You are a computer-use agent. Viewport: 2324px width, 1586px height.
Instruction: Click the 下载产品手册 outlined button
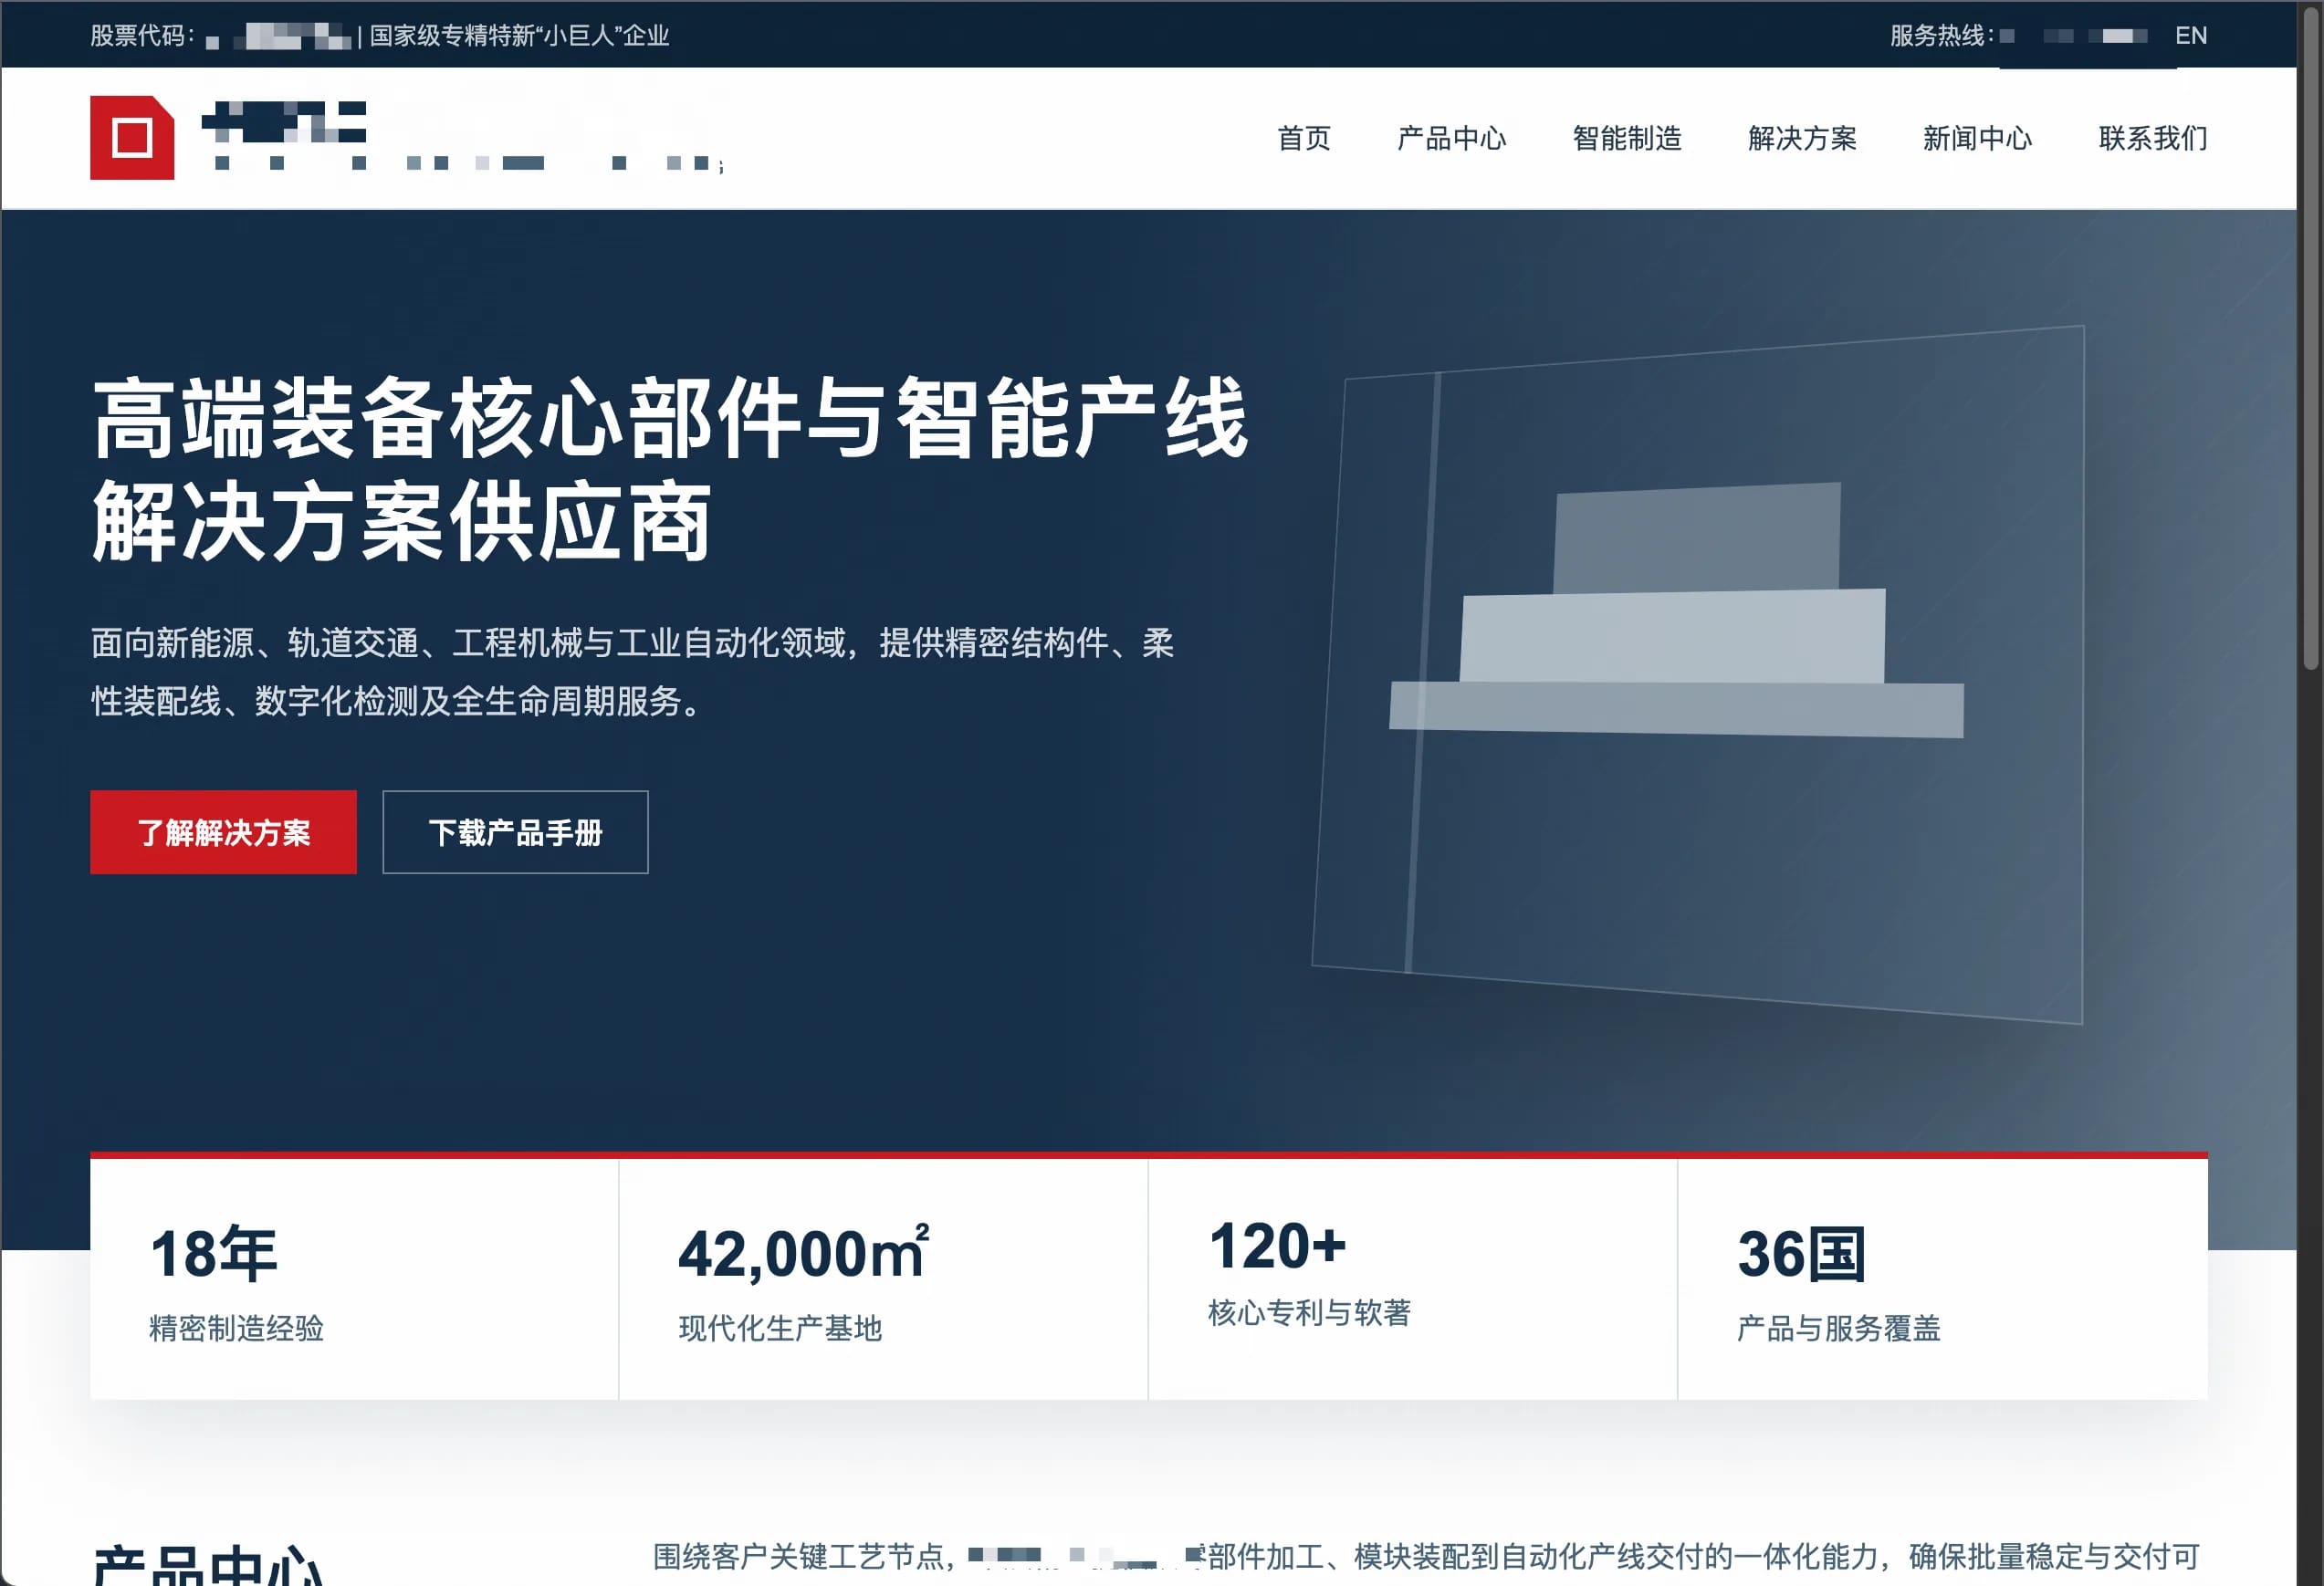[x=515, y=832]
